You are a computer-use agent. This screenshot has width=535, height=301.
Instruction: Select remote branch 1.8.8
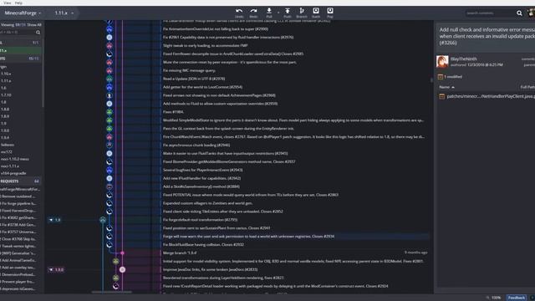tap(5, 110)
